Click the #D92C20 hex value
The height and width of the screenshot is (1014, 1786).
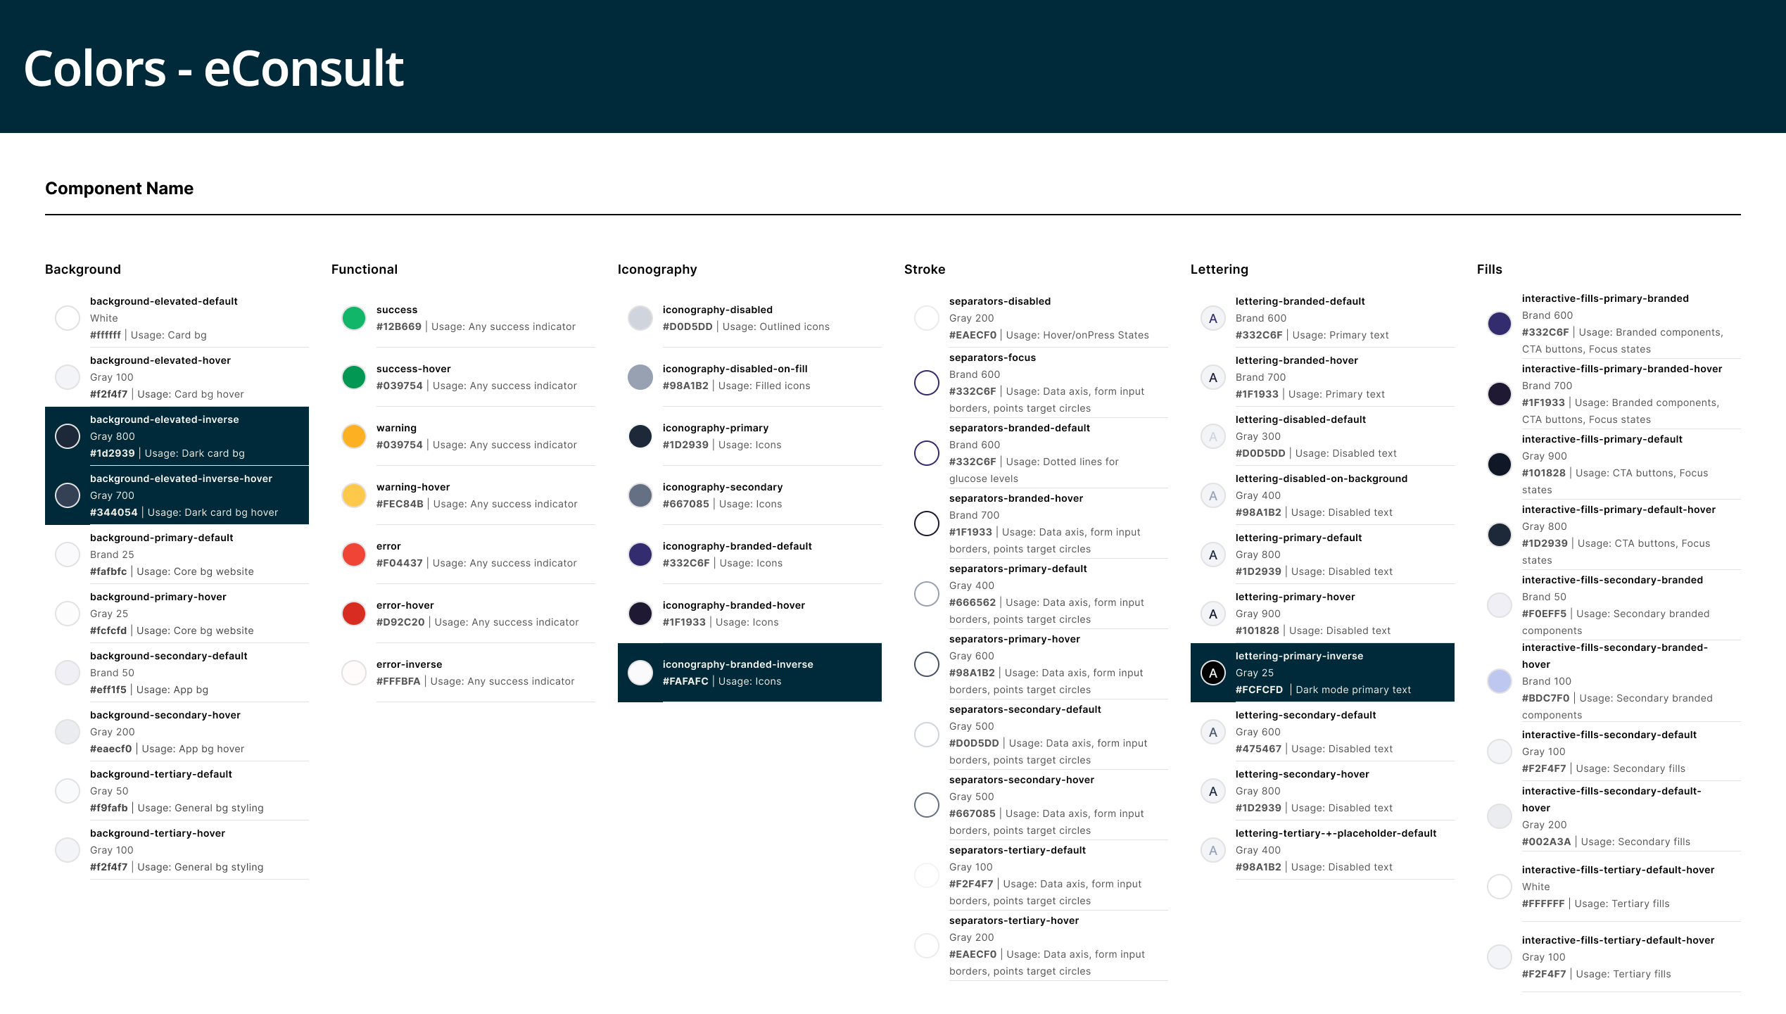point(400,622)
